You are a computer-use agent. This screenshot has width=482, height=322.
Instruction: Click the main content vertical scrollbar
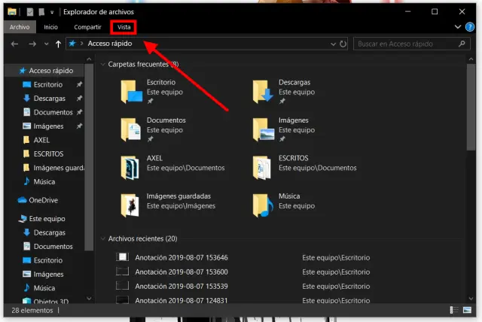click(x=471, y=107)
